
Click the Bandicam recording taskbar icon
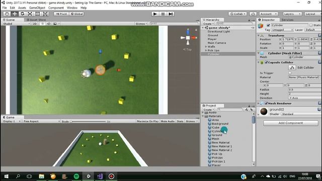coord(111,176)
